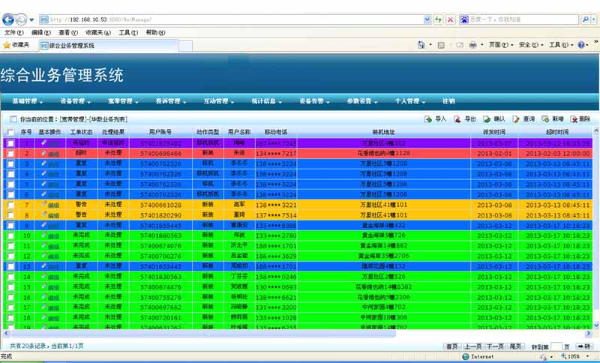The height and width of the screenshot is (363, 600).
Task: Check the checkbox for row 7
Action: 10,205
